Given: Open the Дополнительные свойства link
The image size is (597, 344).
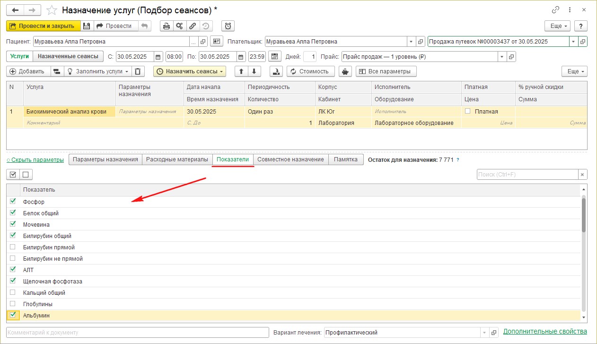Looking at the screenshot, I should tap(544, 331).
